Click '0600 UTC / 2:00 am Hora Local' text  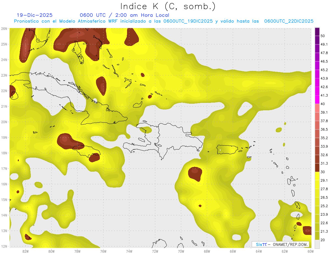pyautogui.click(x=125, y=15)
